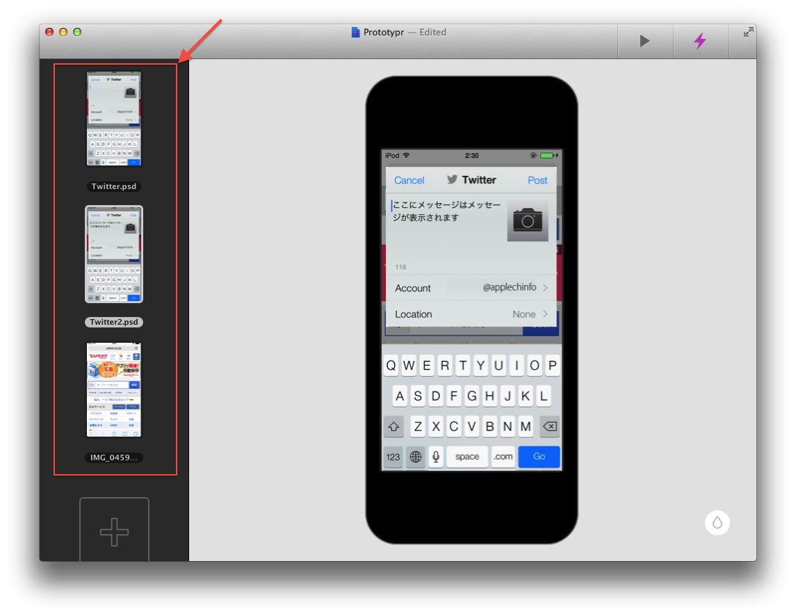Click the Prototypr window title text
The height and width of the screenshot is (616, 796).
tap(383, 32)
